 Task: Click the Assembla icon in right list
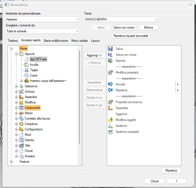point(110,108)
